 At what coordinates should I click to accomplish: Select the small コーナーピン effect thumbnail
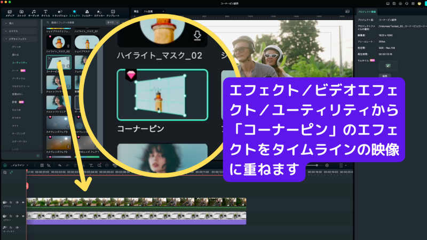[59, 62]
